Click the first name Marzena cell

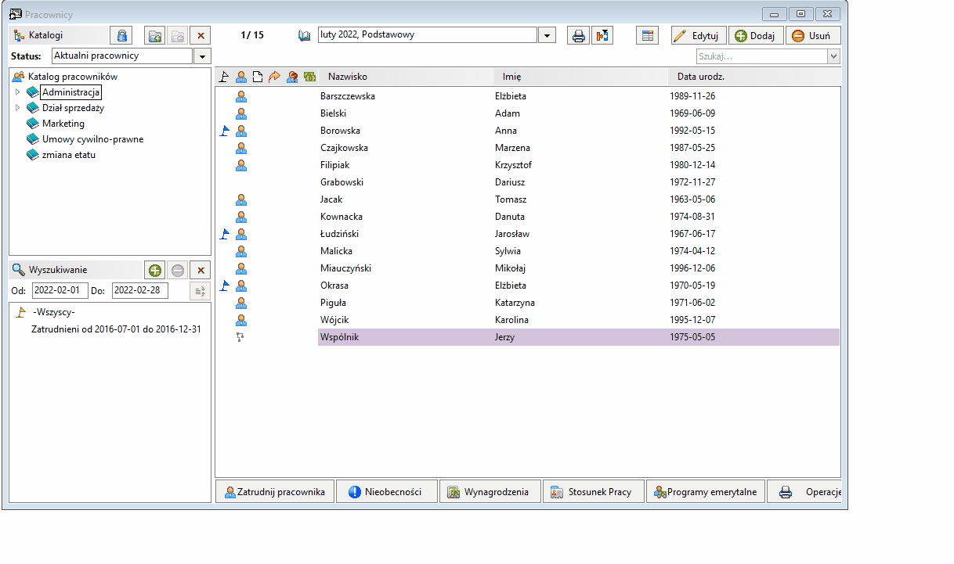pyautogui.click(x=513, y=148)
